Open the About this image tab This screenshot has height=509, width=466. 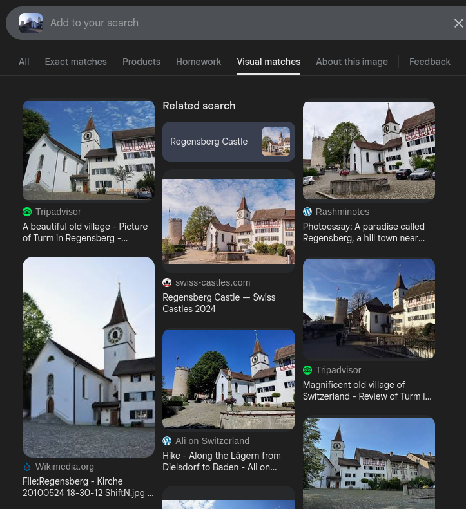pos(352,62)
